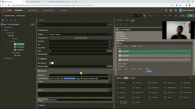195x109 pixels.
Task: Click Submit button in layout grid
Action: tap(149, 71)
